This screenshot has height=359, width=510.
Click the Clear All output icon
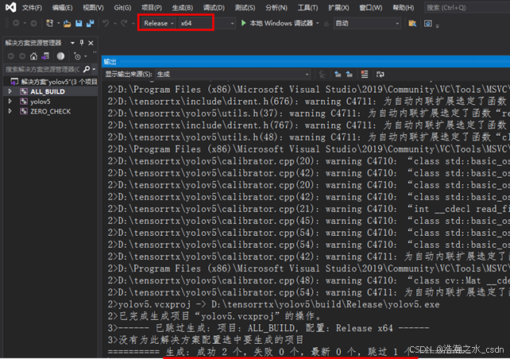(x=365, y=75)
